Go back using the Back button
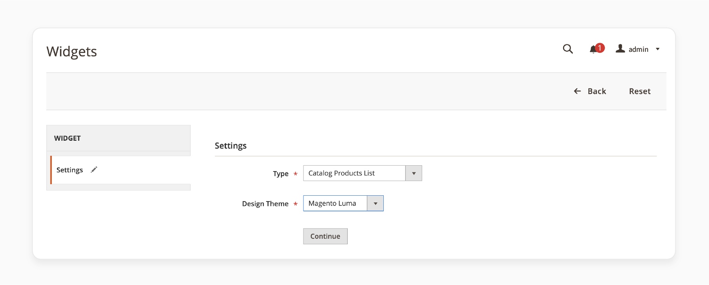 [x=590, y=91]
